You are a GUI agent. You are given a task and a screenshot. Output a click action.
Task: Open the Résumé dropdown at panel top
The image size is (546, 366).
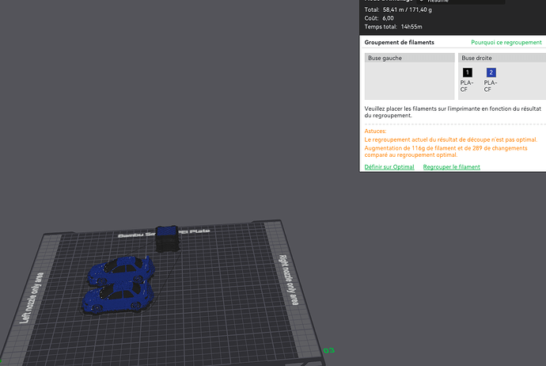(461, 2)
